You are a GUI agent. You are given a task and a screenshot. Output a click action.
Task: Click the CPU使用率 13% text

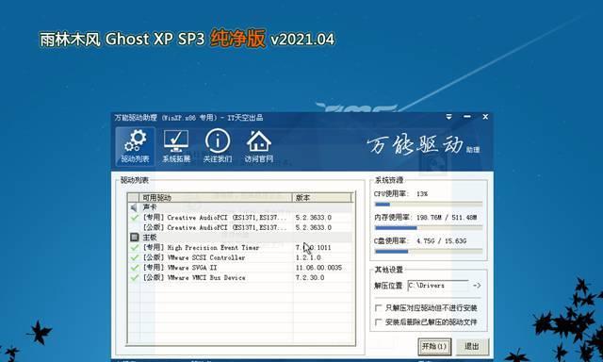click(x=400, y=194)
